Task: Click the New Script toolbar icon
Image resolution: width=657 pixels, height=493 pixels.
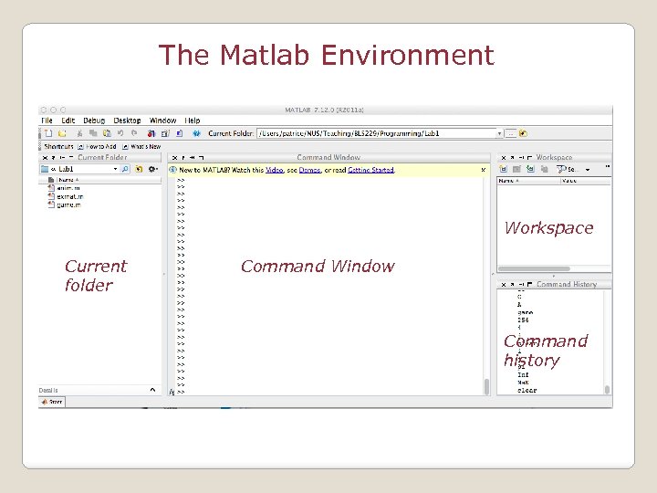Action: (48, 133)
